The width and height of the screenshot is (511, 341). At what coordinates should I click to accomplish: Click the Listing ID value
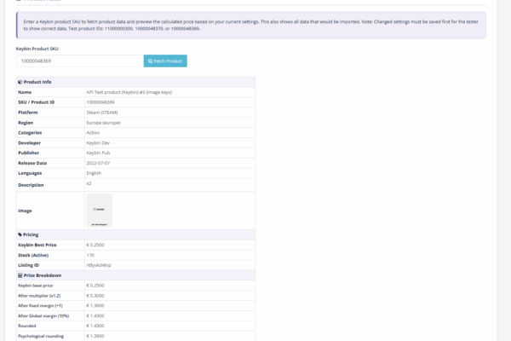98,265
